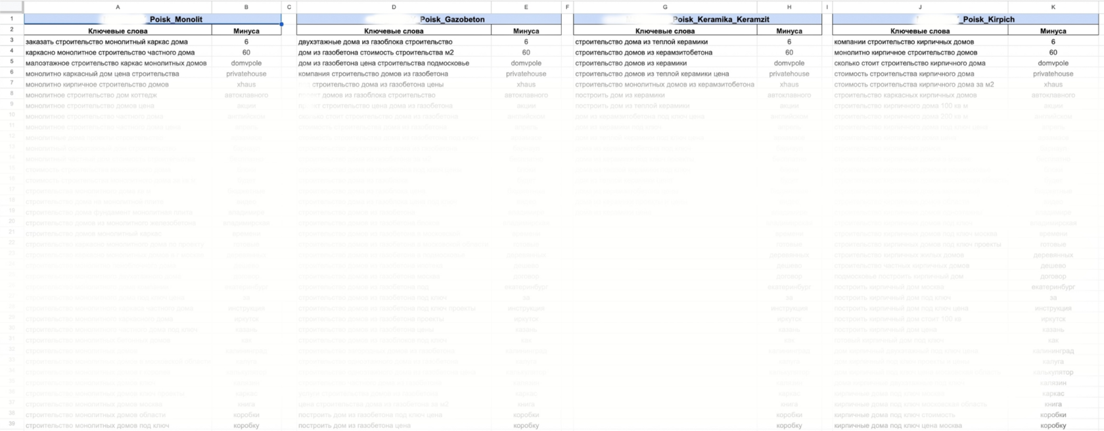Click 'Ключевые слова' header in column G
The image size is (1104, 431).
665,31
